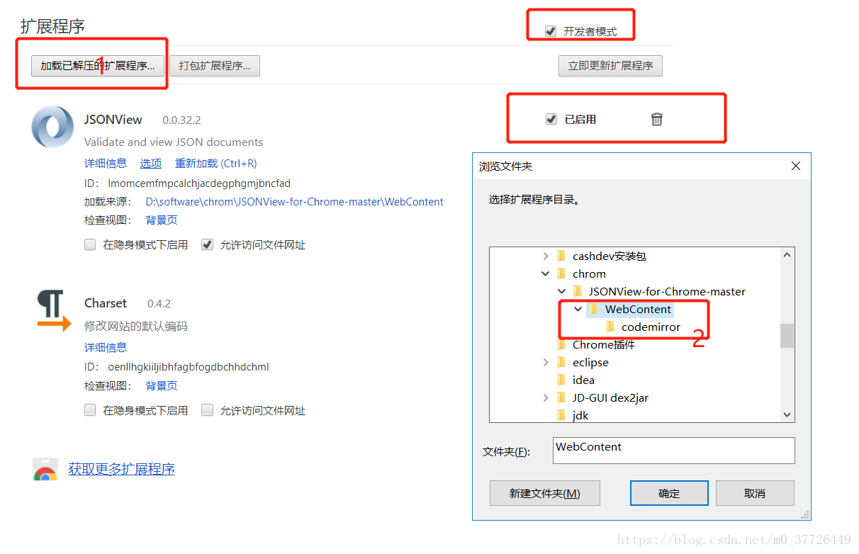Click the folder tree scroll down arrow
This screenshot has width=859, height=554.
coord(787,415)
